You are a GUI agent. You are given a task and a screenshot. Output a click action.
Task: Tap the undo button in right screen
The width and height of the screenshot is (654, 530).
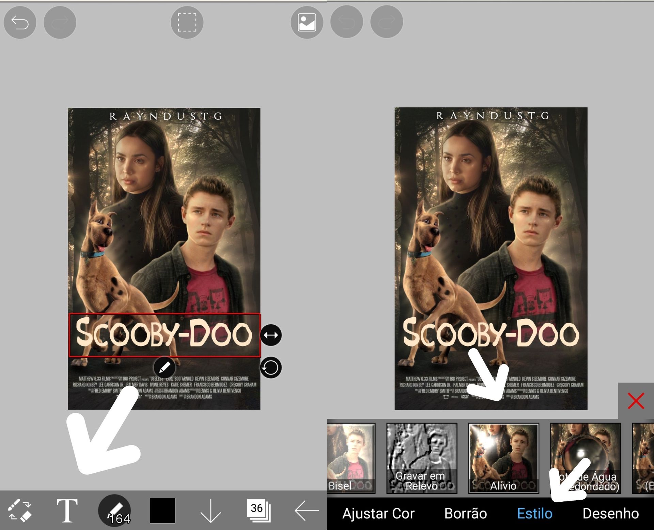(347, 22)
